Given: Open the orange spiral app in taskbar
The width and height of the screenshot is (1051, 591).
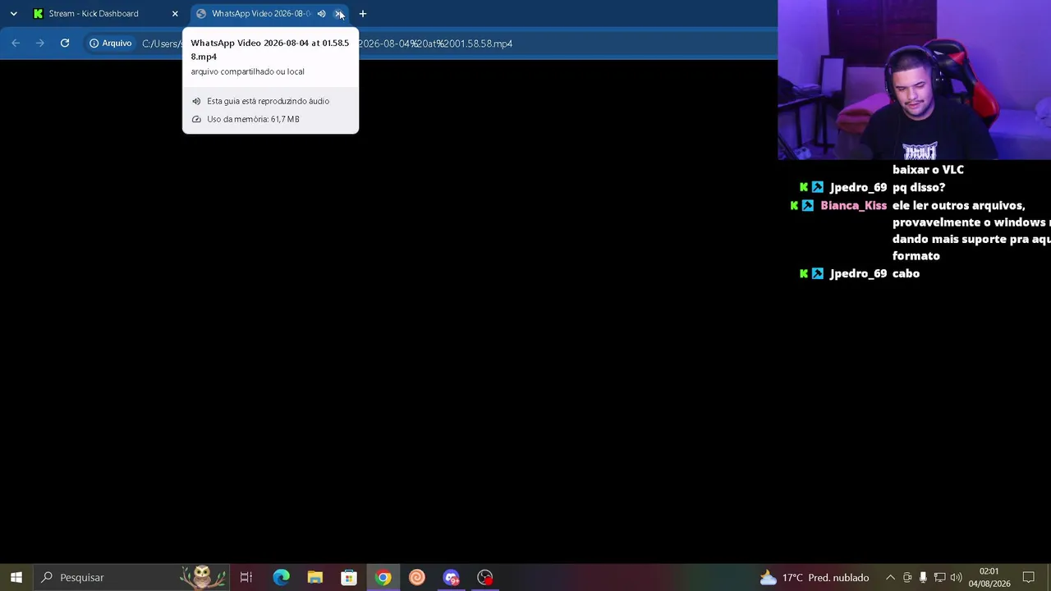Looking at the screenshot, I should (417, 577).
